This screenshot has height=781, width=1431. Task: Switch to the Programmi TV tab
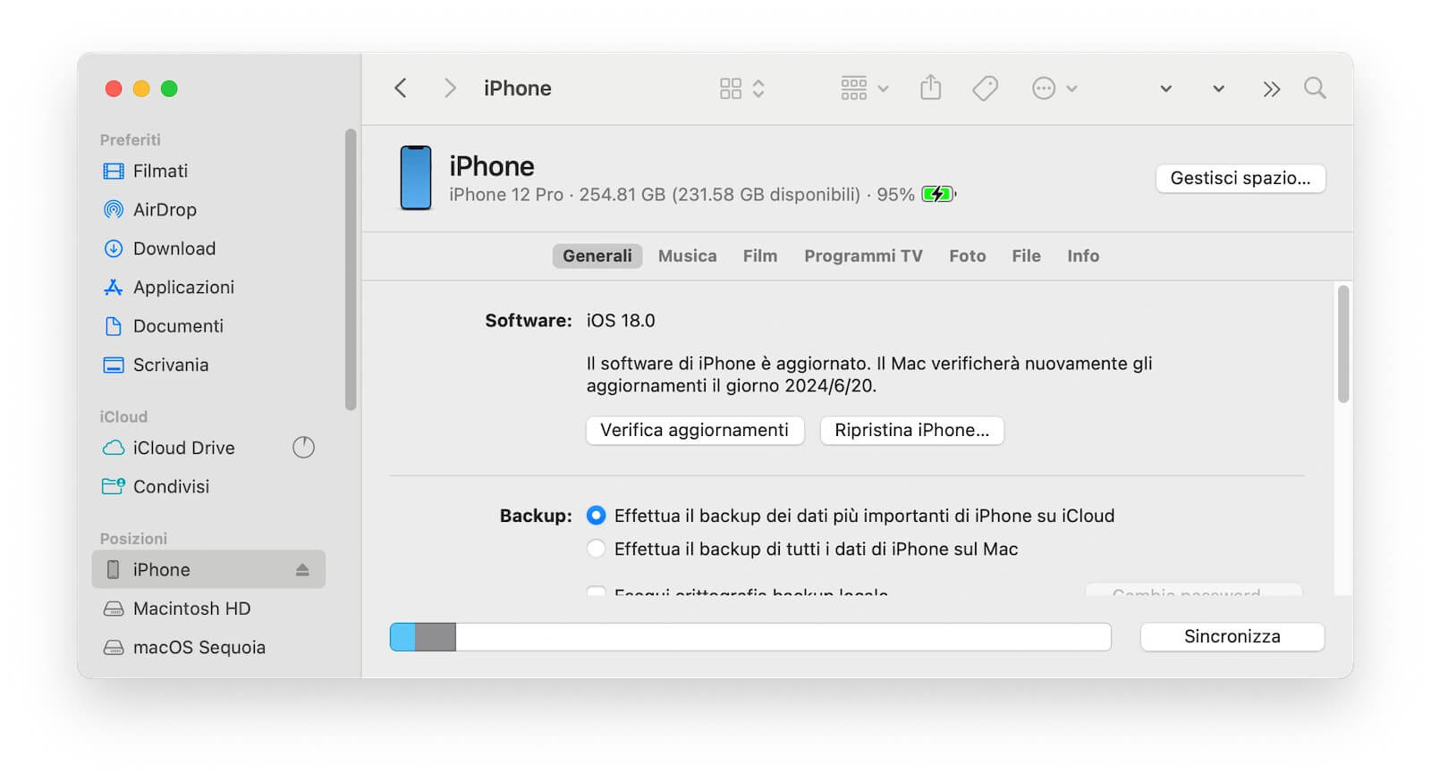coord(863,256)
